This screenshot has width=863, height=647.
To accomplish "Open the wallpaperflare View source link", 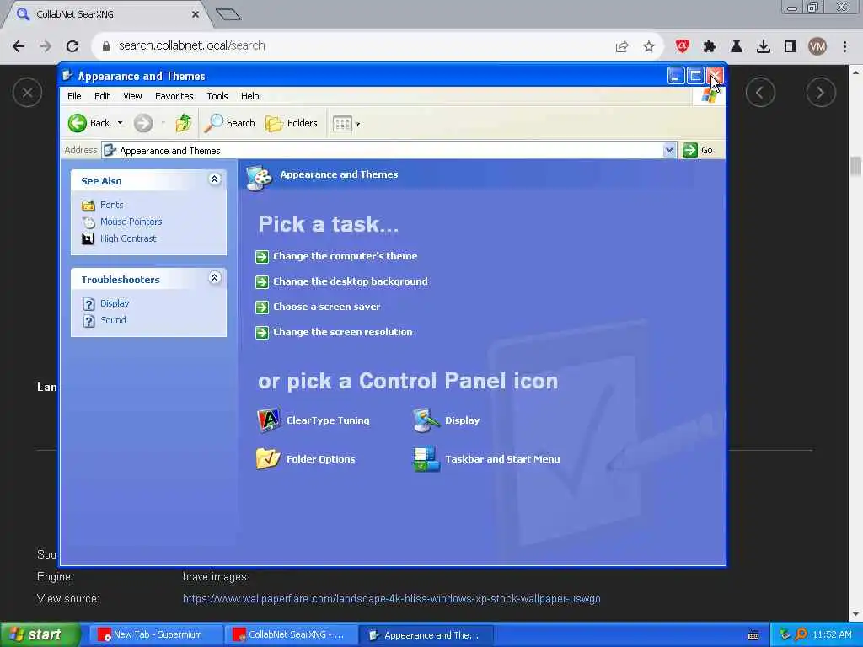I will click(x=391, y=599).
